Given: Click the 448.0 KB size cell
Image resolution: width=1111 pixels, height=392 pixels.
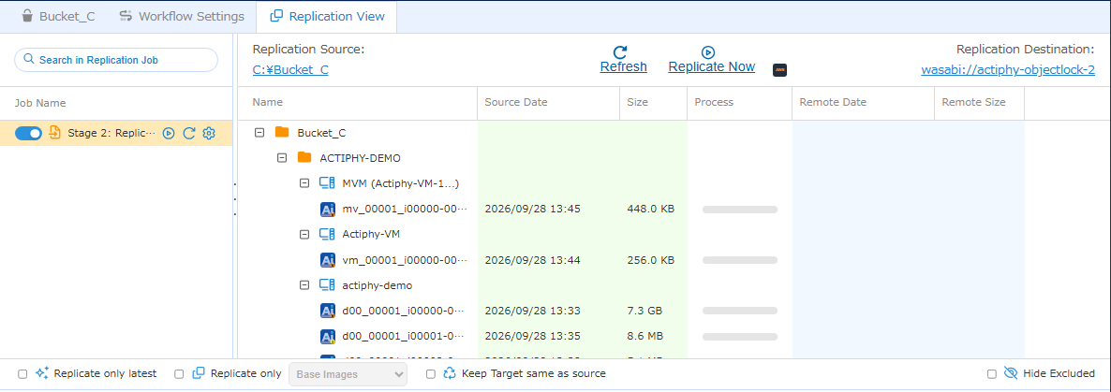Looking at the screenshot, I should coord(650,210).
